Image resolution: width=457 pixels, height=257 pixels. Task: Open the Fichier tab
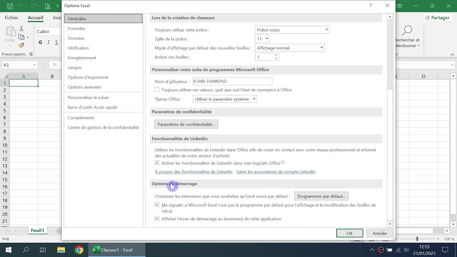coord(11,17)
